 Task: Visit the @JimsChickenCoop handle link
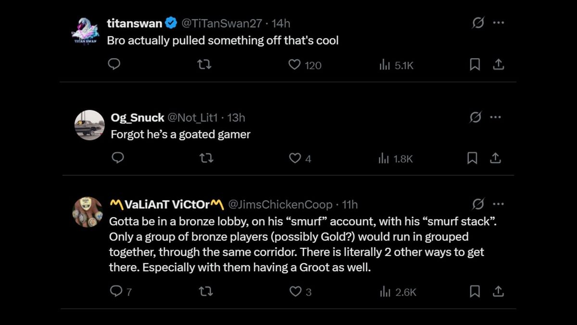coord(280,205)
